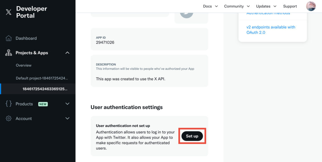322x162 pixels.
Task: Open the user profile avatar
Action: (x=311, y=6)
